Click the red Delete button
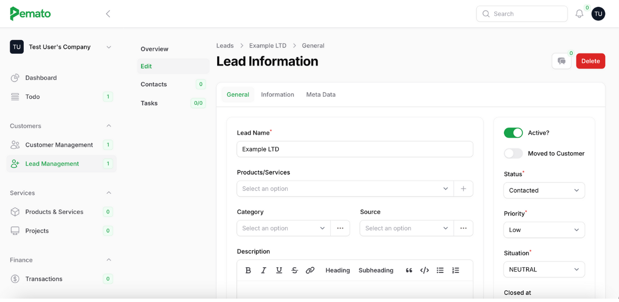 590,61
